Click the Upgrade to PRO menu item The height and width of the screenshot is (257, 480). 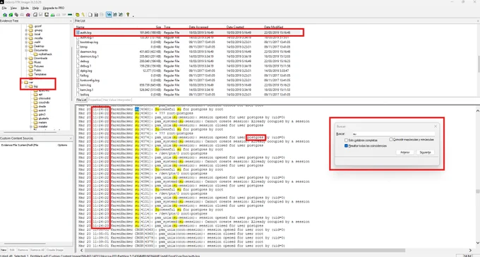click(54, 8)
